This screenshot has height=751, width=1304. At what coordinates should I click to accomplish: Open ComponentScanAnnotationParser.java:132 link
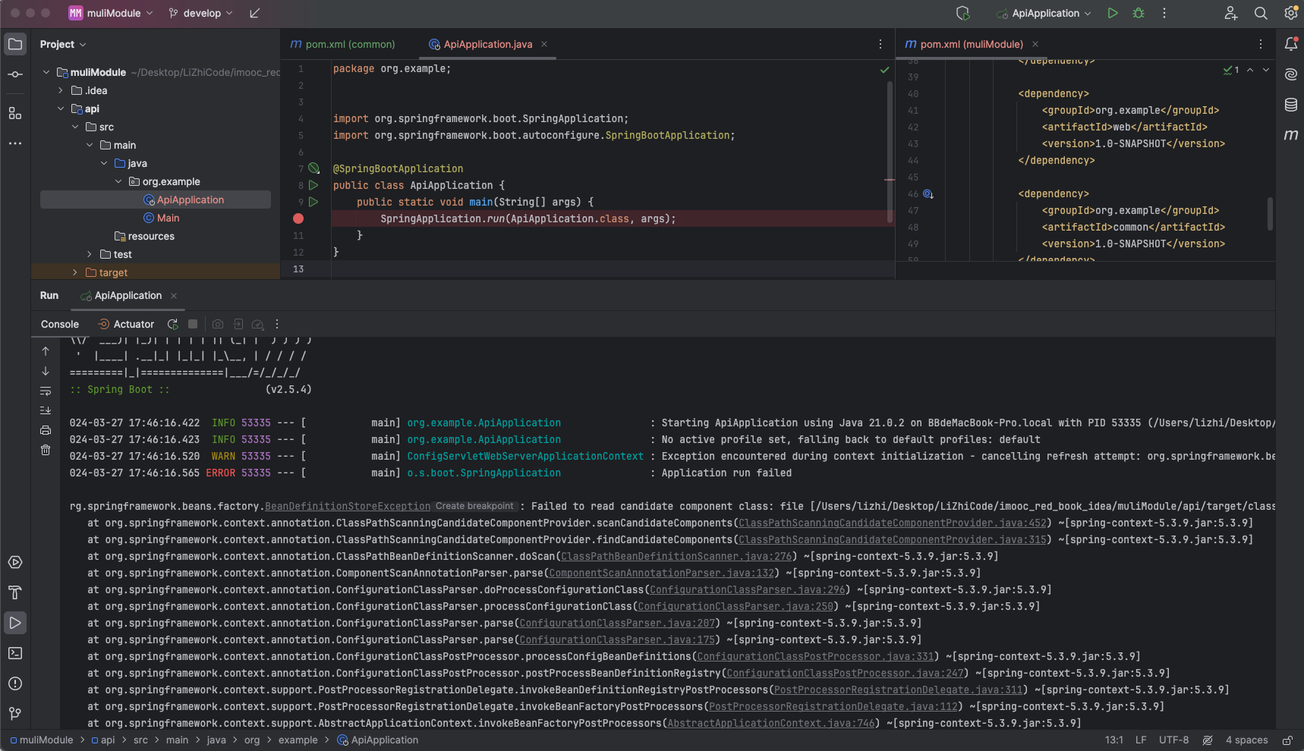click(x=662, y=573)
